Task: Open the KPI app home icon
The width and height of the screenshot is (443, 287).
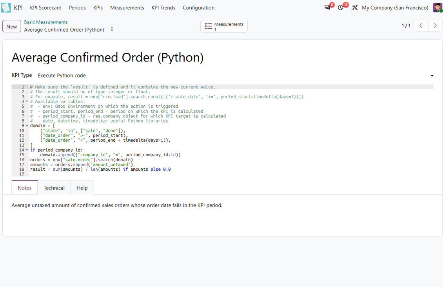Action: click(6, 7)
